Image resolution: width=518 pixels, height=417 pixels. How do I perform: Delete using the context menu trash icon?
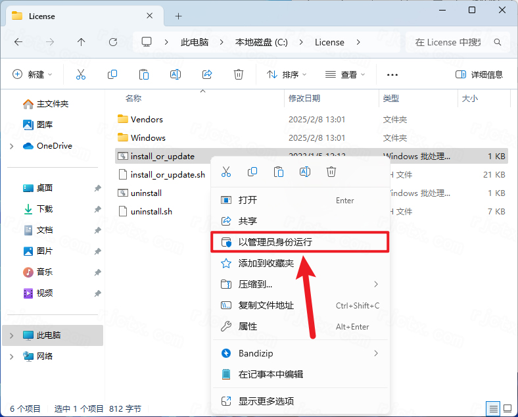click(331, 172)
